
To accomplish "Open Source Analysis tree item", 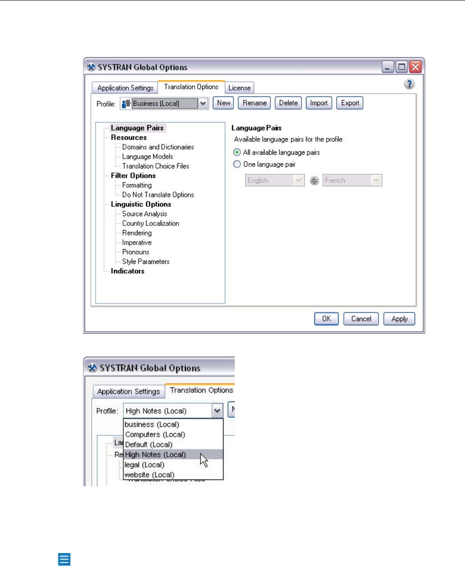I will [145, 214].
